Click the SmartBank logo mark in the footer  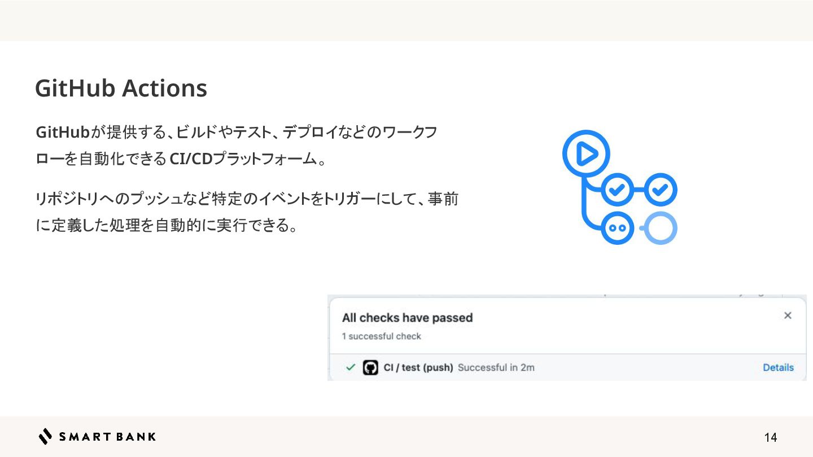coord(46,436)
